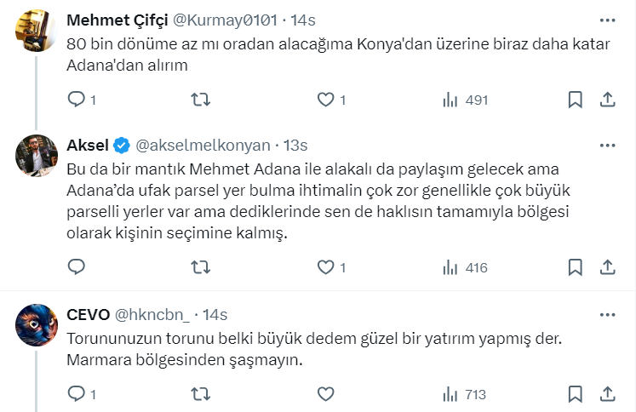Open more options for CEVO's tweet
Image resolution: width=636 pixels, height=412 pixels.
point(607,313)
